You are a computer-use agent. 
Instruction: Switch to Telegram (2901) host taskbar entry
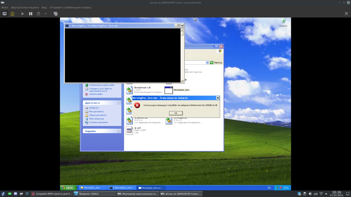[95, 194]
